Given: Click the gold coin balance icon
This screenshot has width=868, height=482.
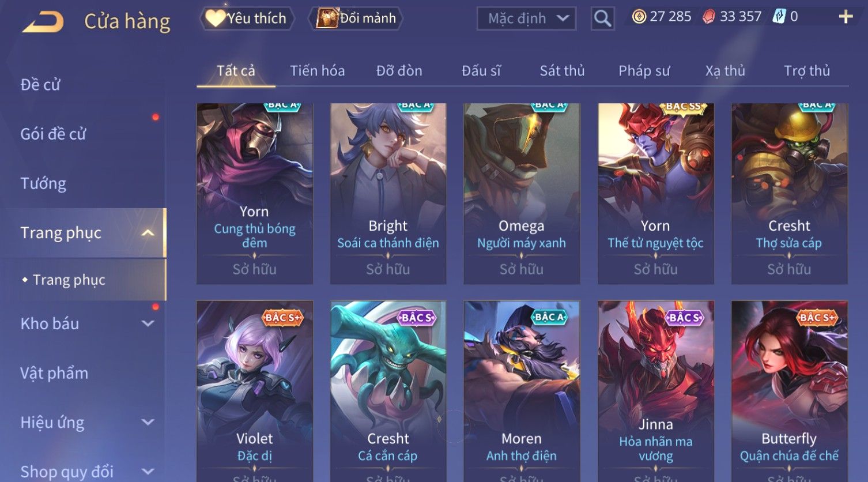Looking at the screenshot, I should click(639, 17).
